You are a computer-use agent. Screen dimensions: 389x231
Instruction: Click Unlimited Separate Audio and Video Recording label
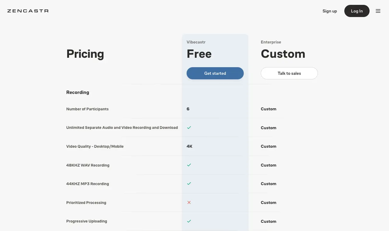coord(122,128)
